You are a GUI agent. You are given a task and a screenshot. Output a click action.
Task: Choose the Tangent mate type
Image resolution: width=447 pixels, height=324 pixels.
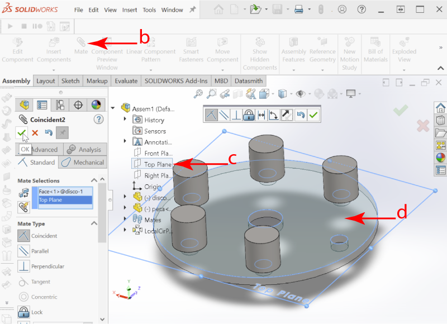coord(34,282)
